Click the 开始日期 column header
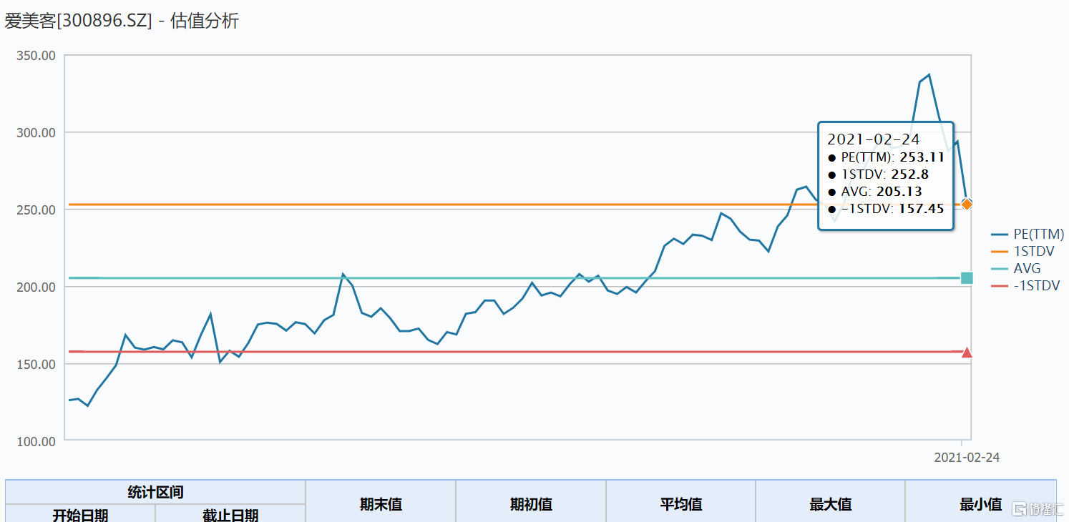1069x522 pixels. (81, 513)
